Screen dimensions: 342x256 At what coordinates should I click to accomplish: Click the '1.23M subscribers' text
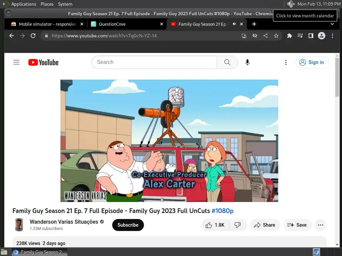point(46,229)
